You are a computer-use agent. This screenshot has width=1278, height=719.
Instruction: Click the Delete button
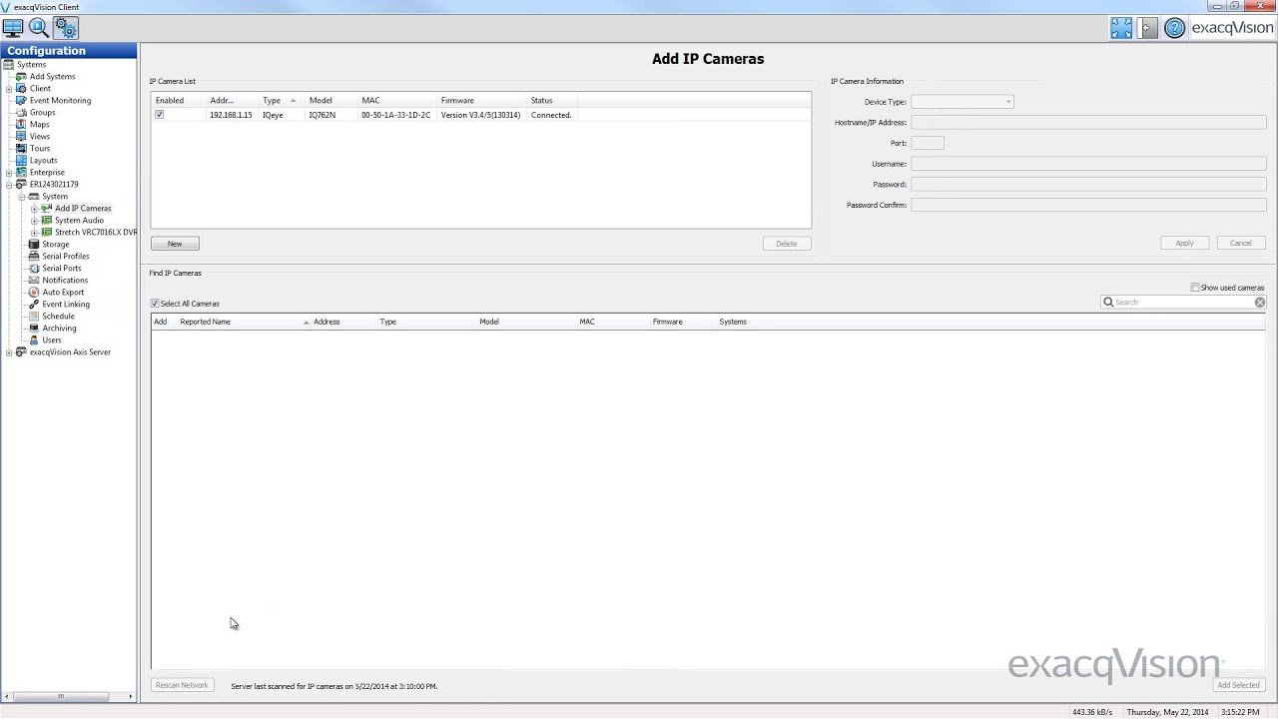(x=787, y=244)
